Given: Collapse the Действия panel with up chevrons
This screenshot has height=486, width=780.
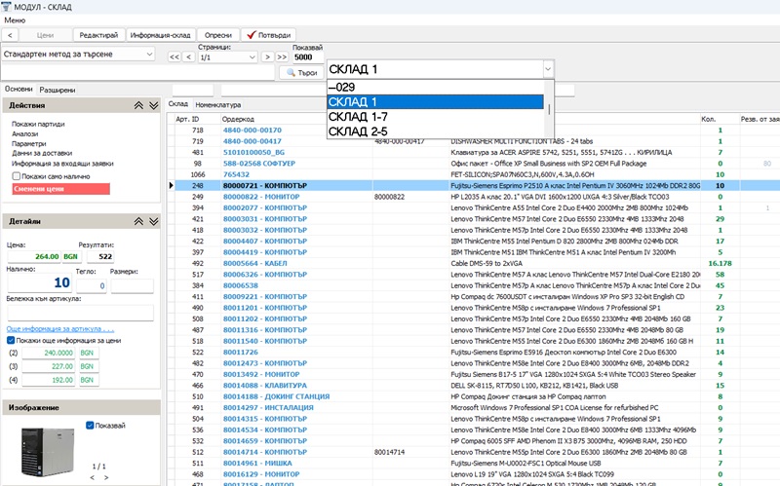Looking at the screenshot, I should pos(138,105).
